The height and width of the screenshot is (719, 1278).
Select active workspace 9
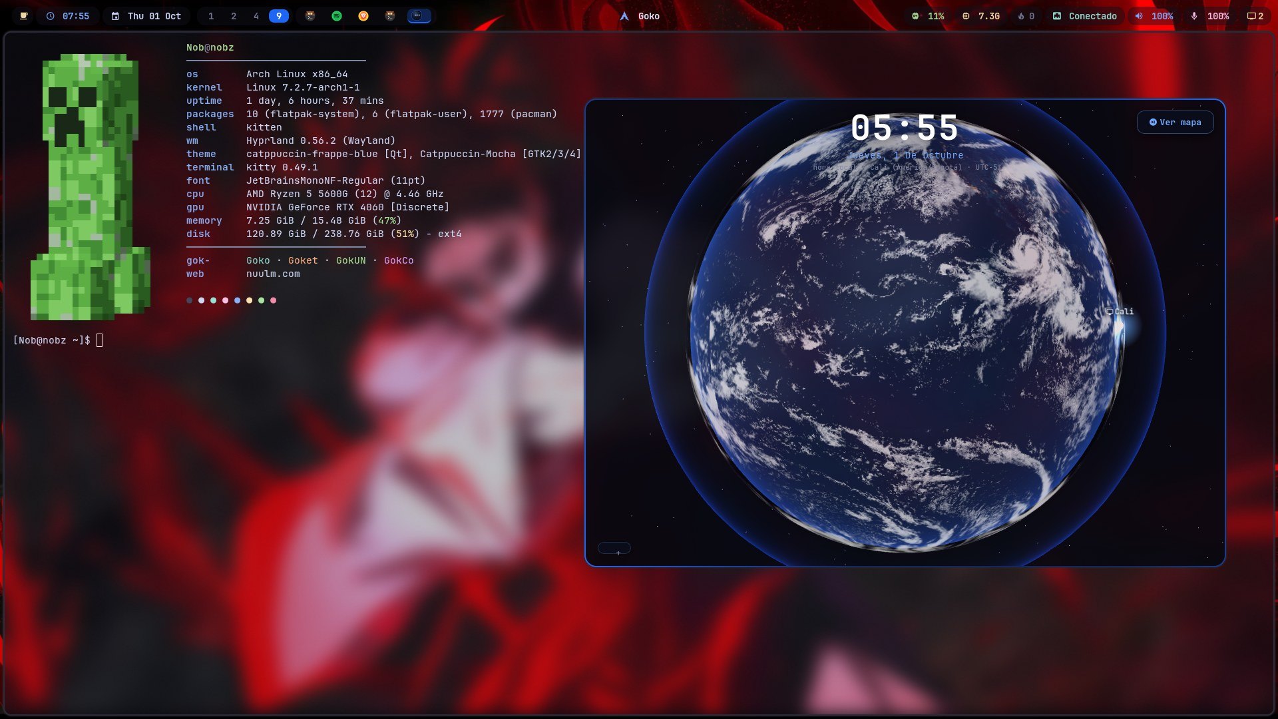point(279,16)
